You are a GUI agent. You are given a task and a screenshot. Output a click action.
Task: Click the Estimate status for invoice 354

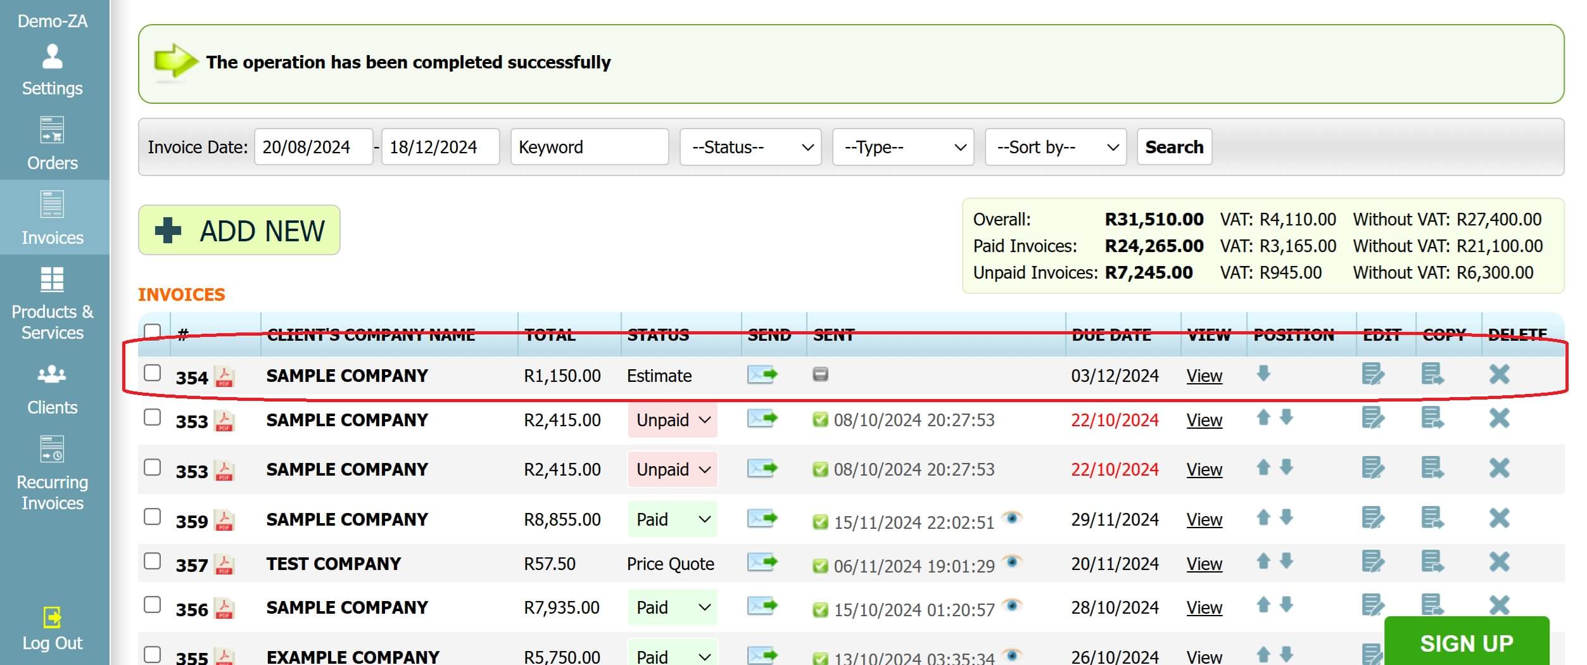[x=659, y=376]
